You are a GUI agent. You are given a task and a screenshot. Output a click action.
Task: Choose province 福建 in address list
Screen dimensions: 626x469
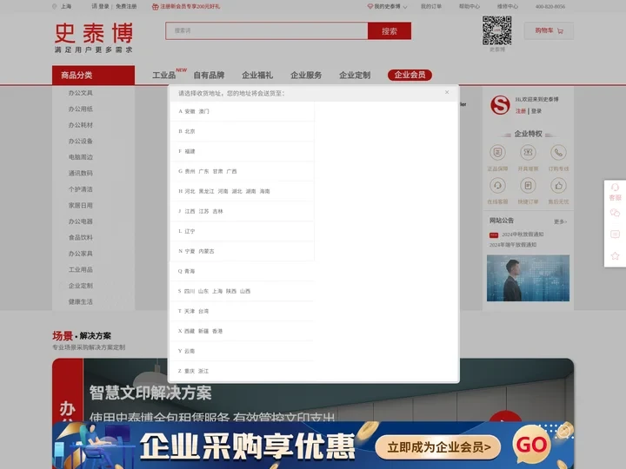click(x=190, y=151)
